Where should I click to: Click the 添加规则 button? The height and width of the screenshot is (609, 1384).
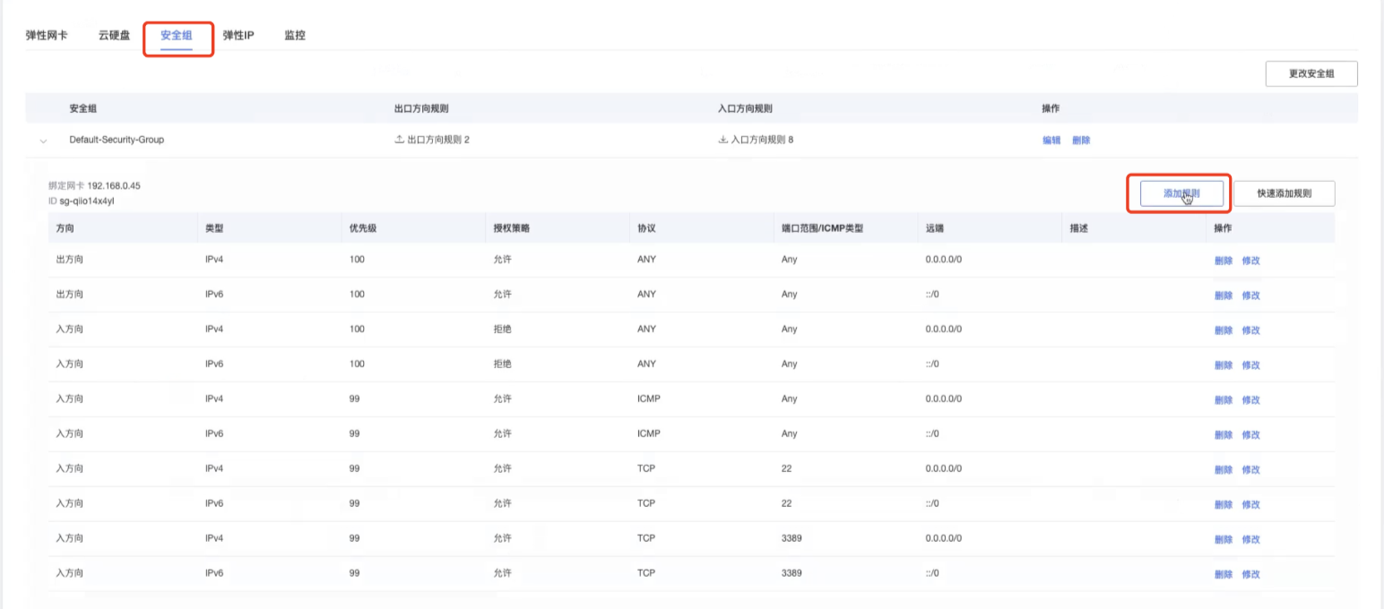[x=1181, y=193]
